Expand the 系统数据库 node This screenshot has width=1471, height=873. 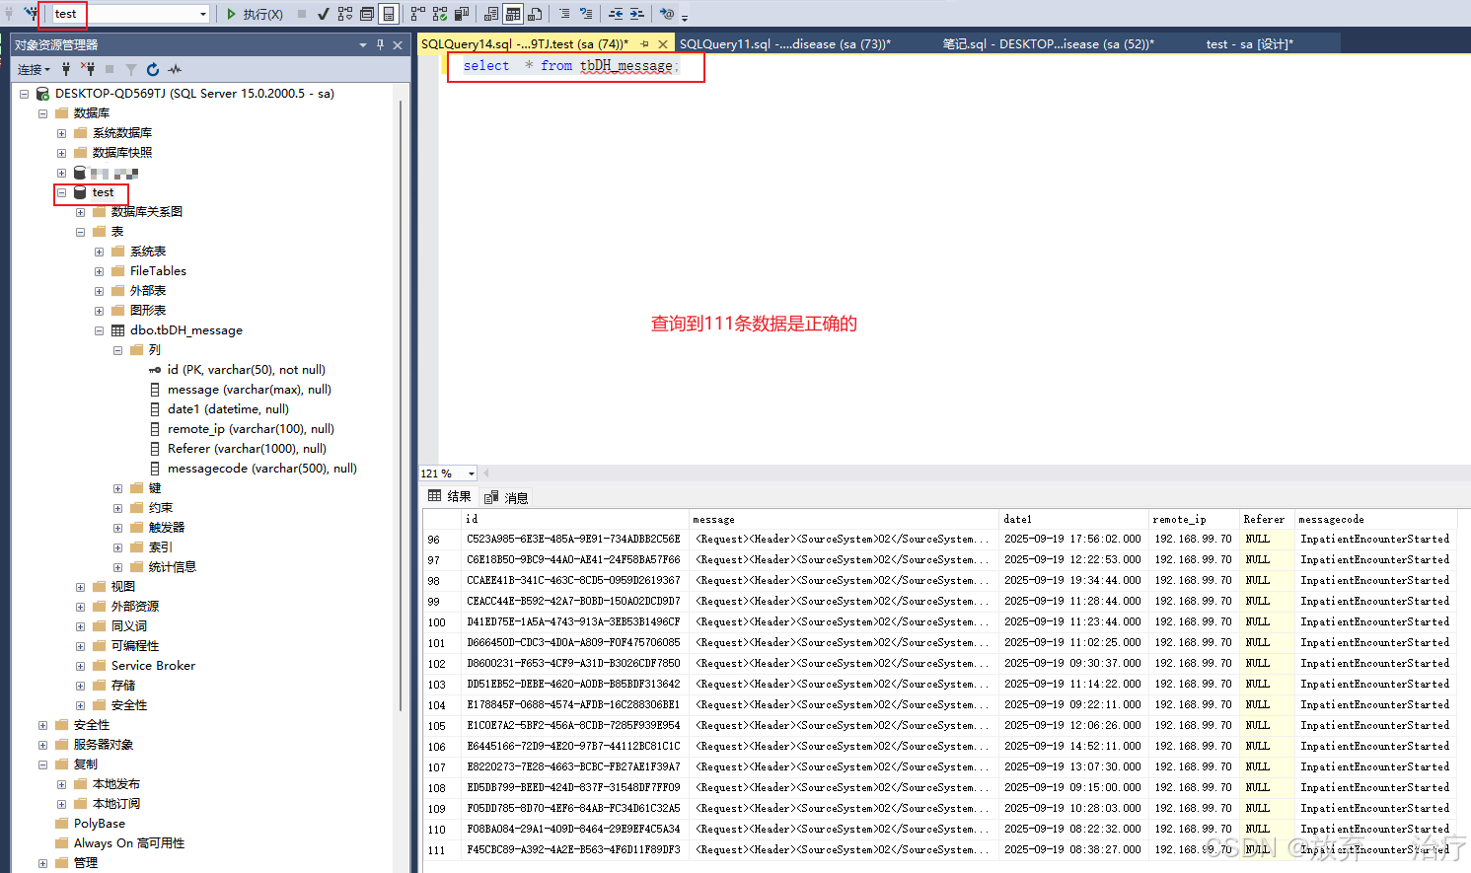62,132
